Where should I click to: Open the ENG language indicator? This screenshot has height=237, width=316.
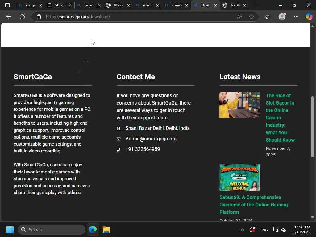[264, 230]
